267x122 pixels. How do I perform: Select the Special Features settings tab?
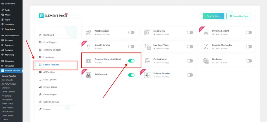pyautogui.click(x=56, y=65)
